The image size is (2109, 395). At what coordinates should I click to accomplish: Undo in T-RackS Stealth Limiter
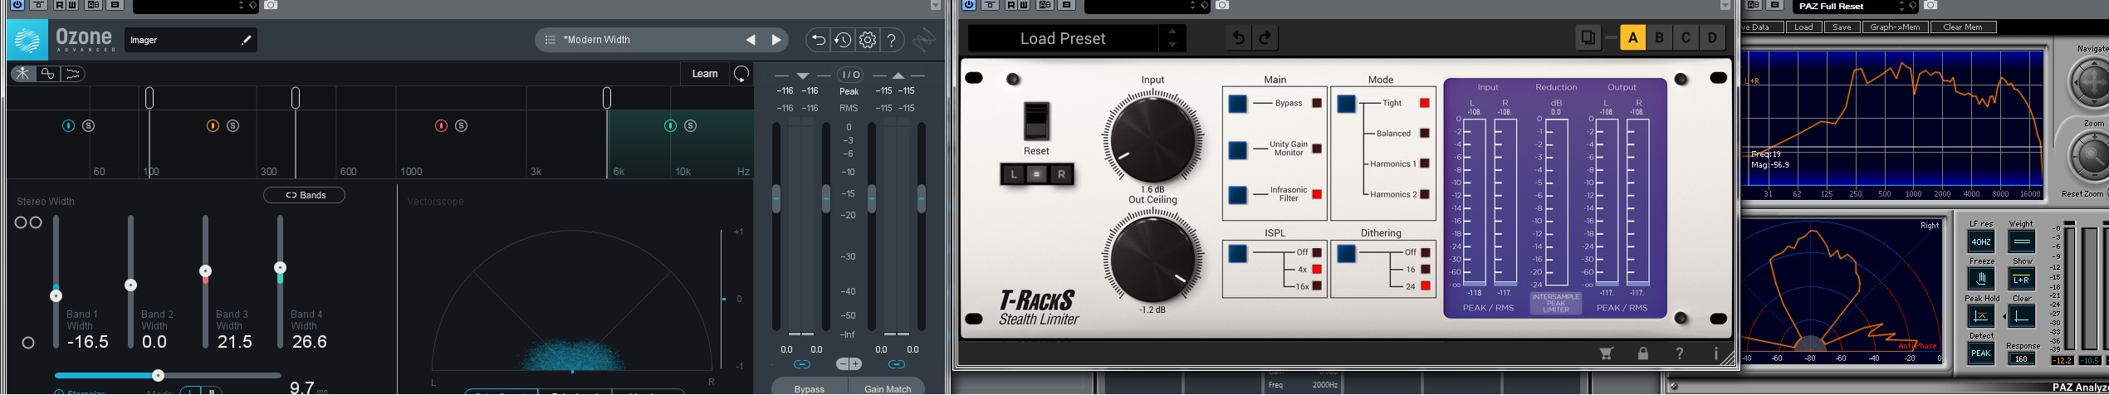pyautogui.click(x=1238, y=38)
